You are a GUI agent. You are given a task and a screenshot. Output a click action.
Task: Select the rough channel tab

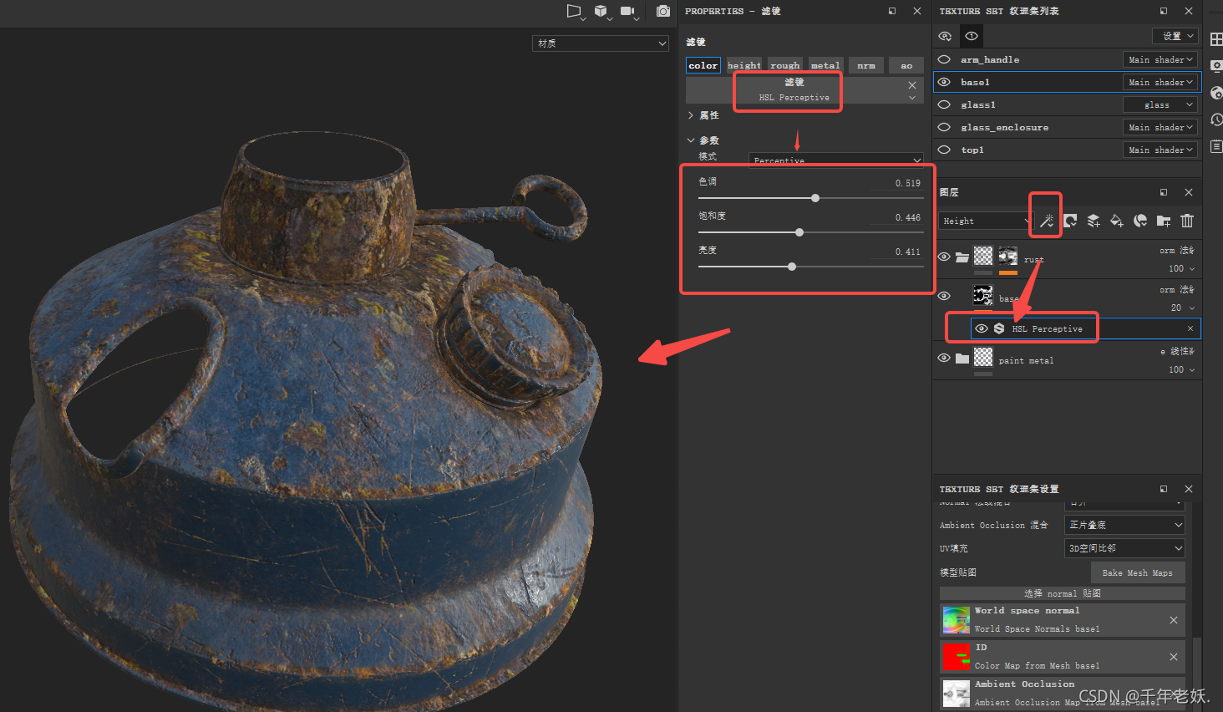[785, 65]
